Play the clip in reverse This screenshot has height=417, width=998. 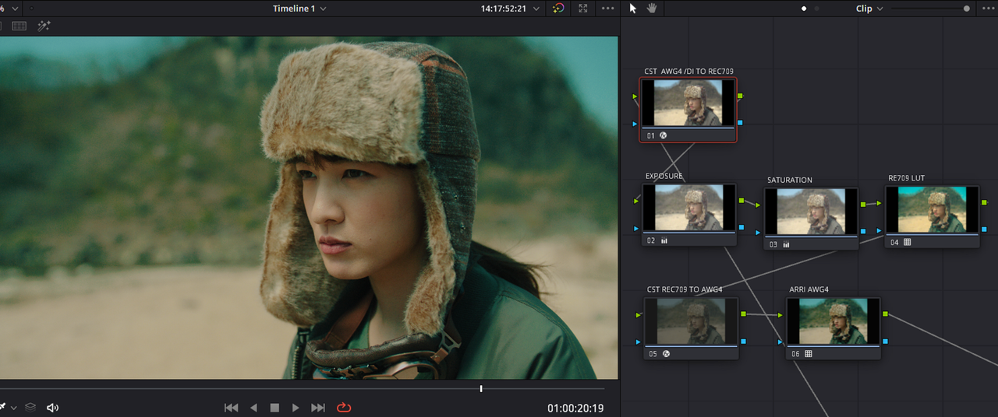coord(253,408)
